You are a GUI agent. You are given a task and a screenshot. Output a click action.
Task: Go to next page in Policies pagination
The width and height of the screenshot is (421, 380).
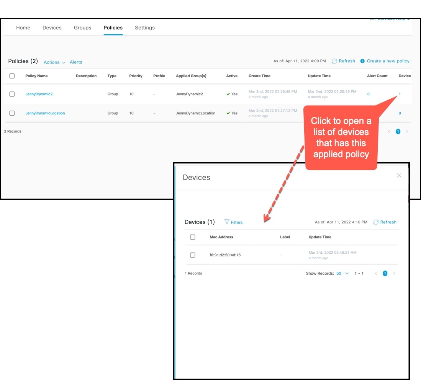pos(407,131)
